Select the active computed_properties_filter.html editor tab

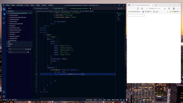pos(79,8)
